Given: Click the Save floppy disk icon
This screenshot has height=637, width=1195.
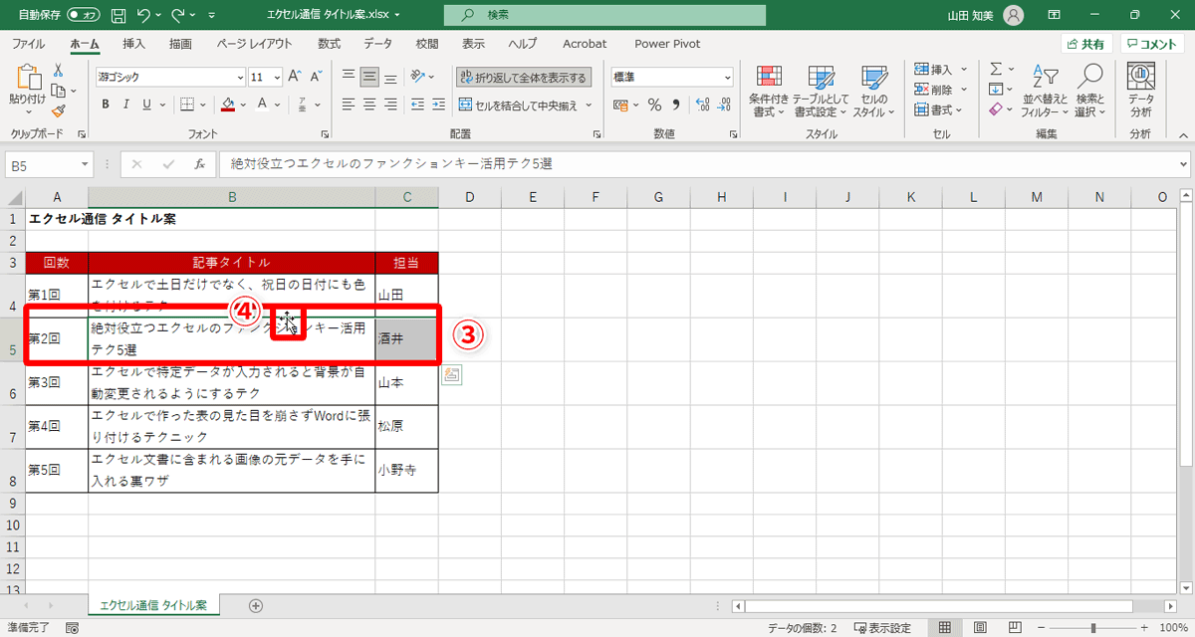Looking at the screenshot, I should [119, 15].
